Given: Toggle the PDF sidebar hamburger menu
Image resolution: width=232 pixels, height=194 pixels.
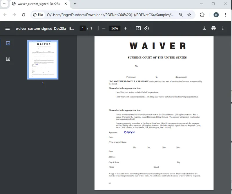Looking at the screenshot, I should (8, 28).
